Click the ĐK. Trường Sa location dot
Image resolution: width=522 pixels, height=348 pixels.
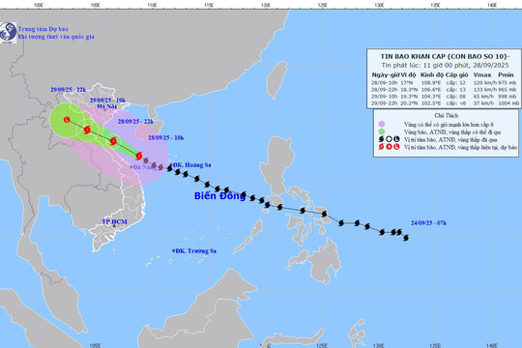(x=173, y=250)
